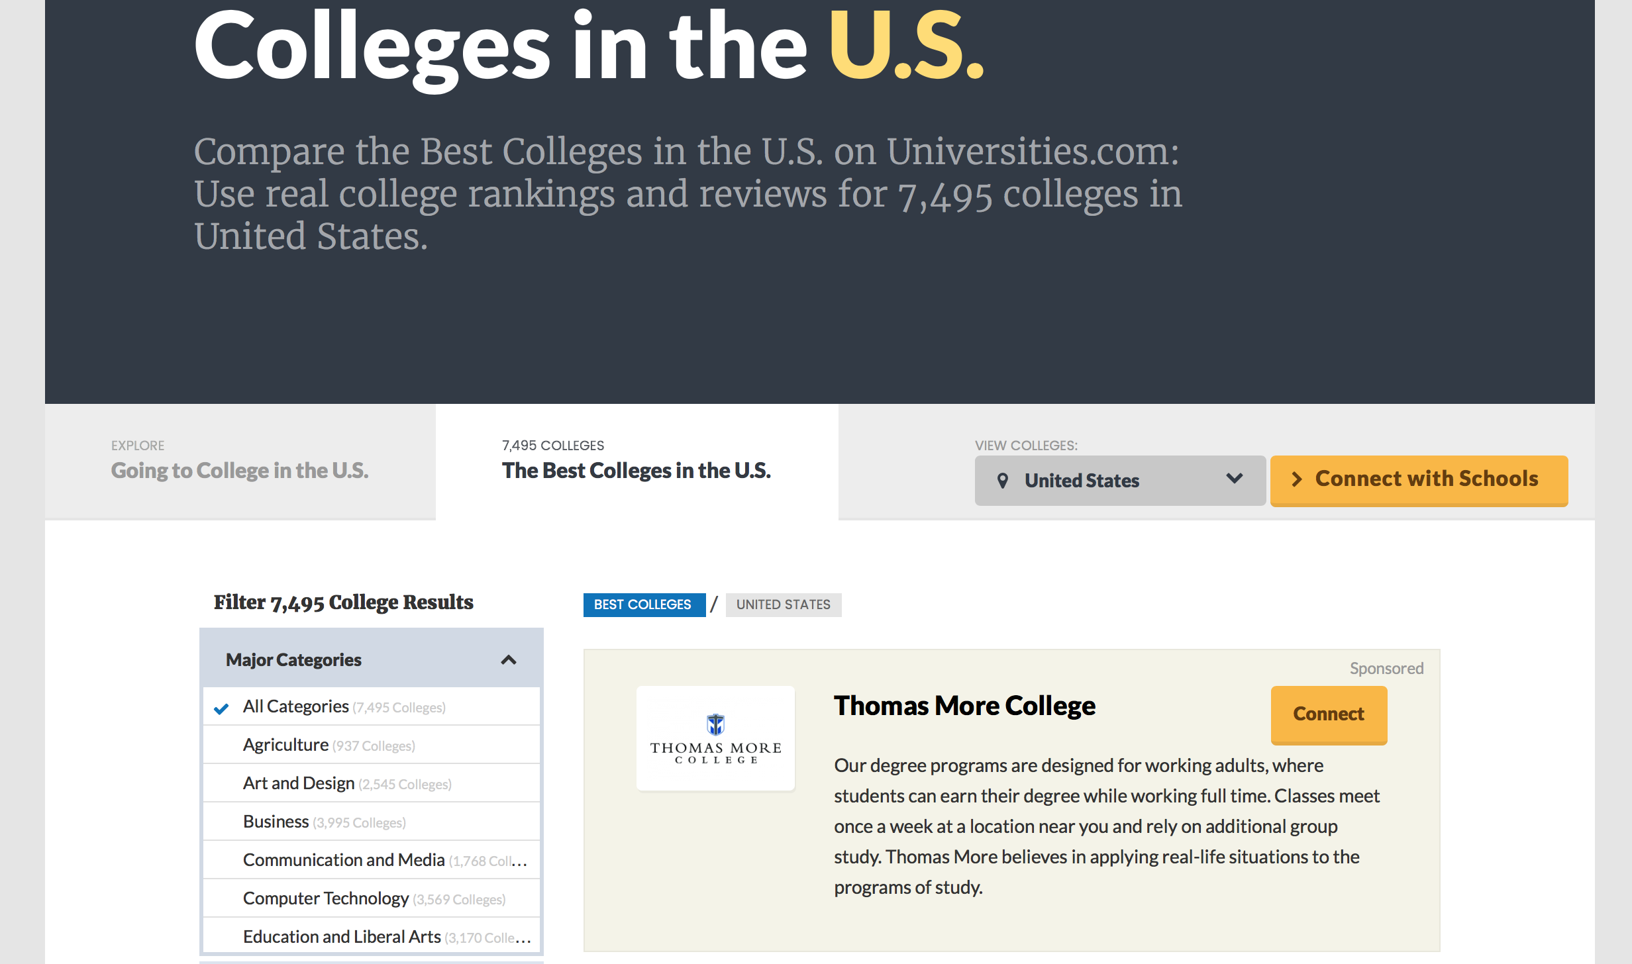Filter by Art and Design category
The height and width of the screenshot is (964, 1632).
(299, 784)
